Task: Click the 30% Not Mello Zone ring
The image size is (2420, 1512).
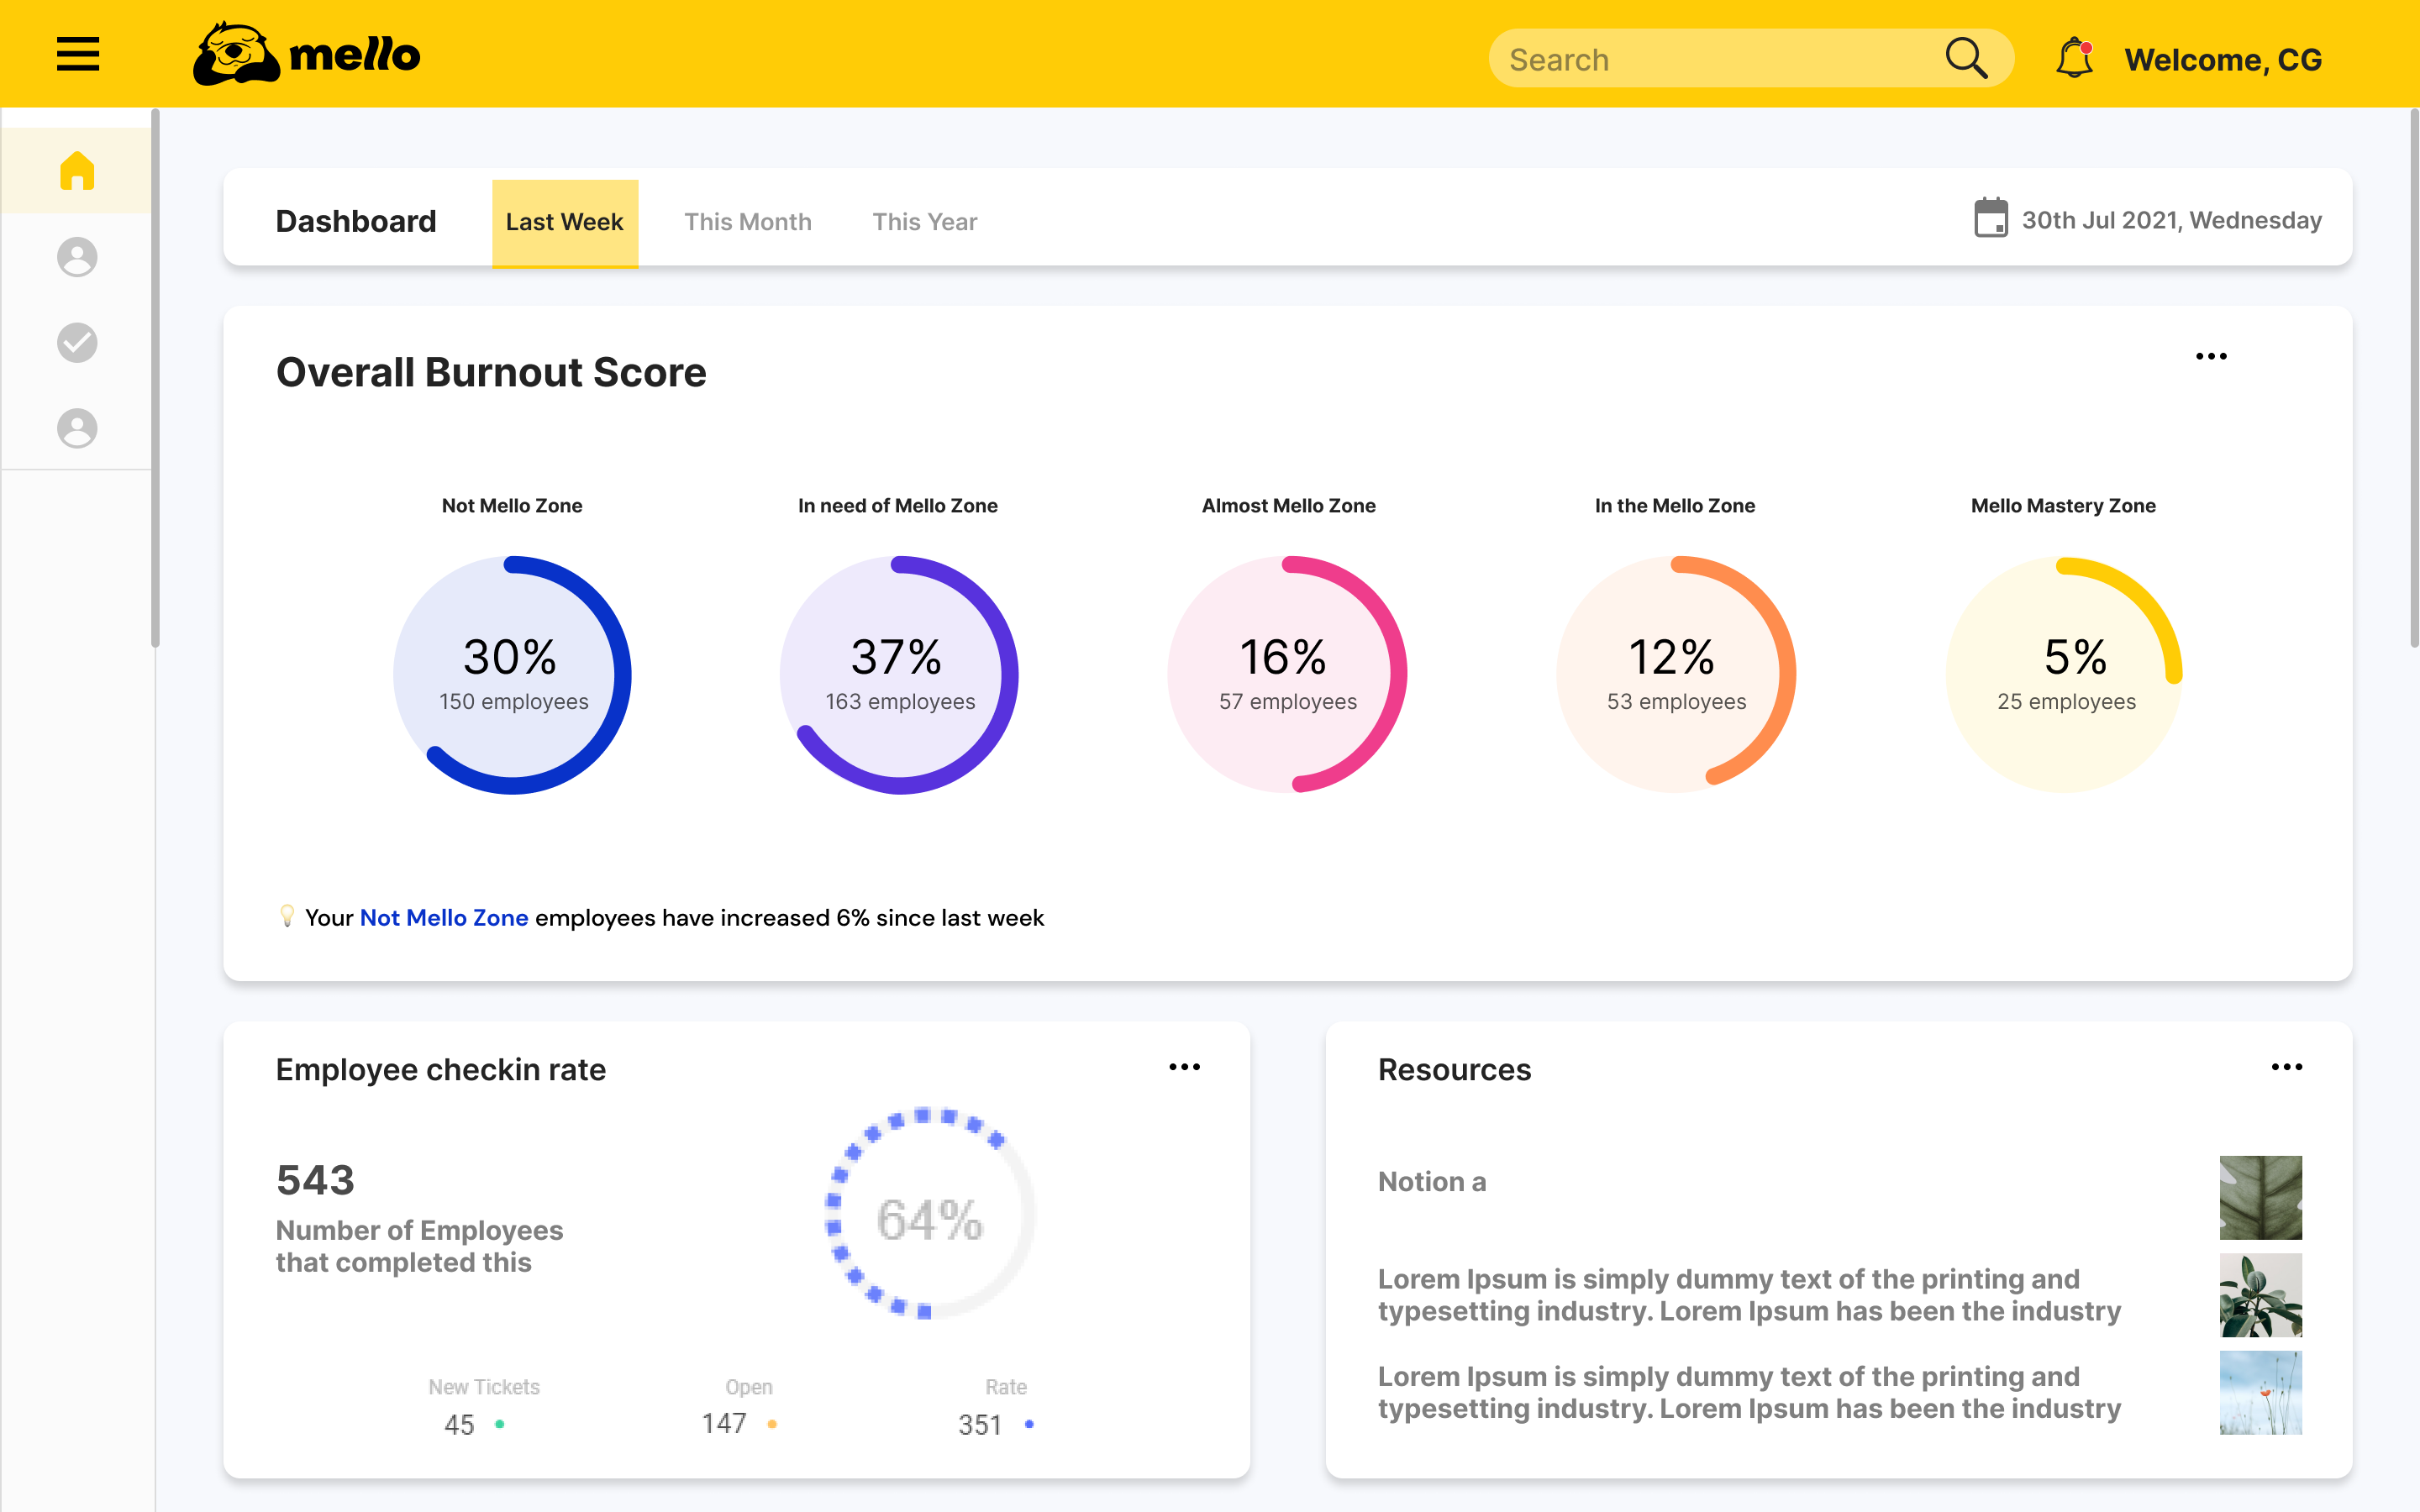Action: (x=512, y=675)
